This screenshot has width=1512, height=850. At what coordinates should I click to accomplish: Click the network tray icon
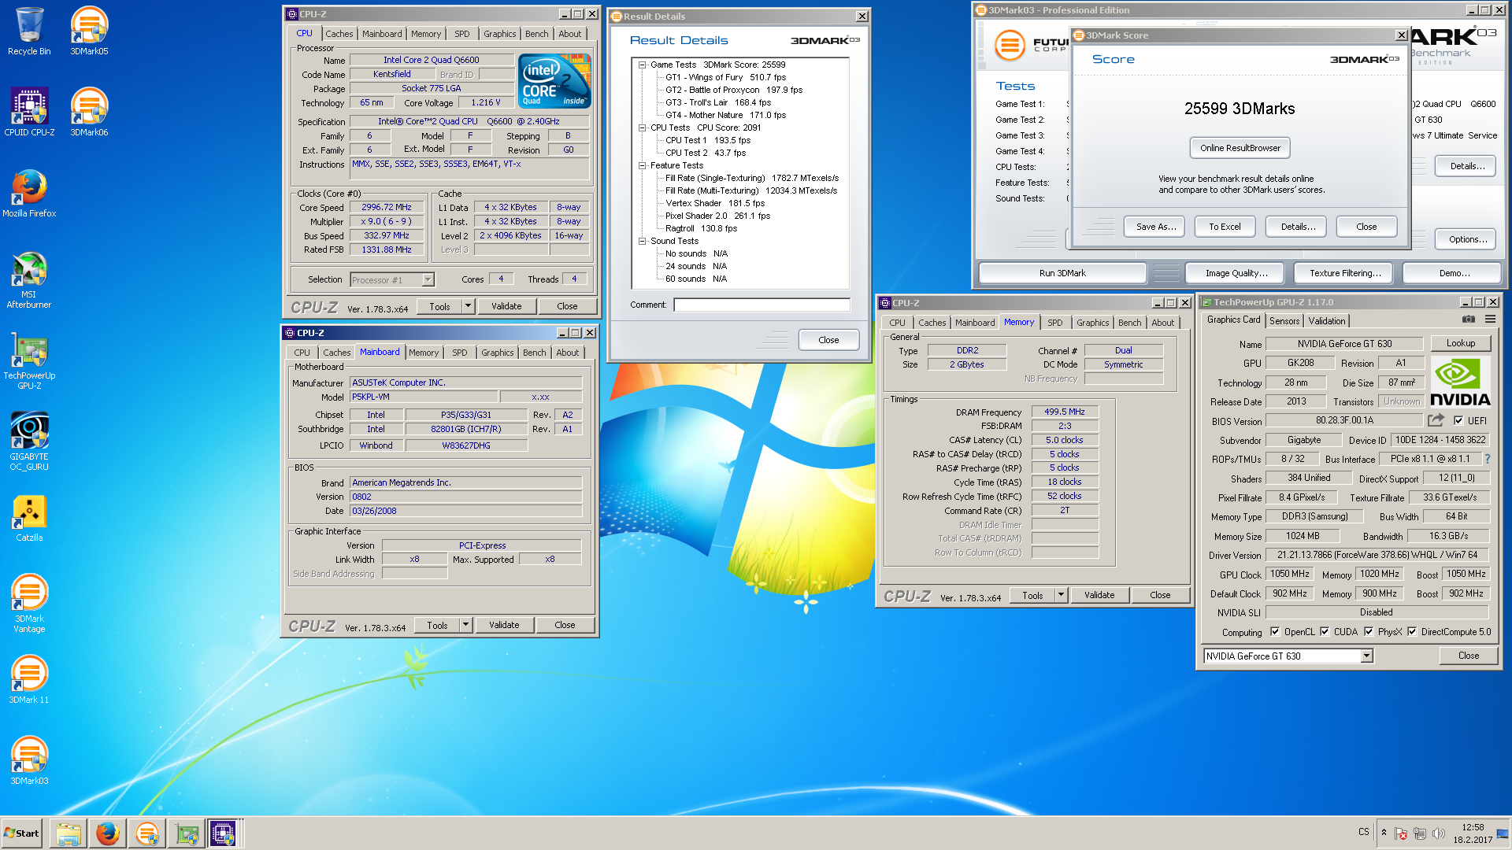[1420, 833]
